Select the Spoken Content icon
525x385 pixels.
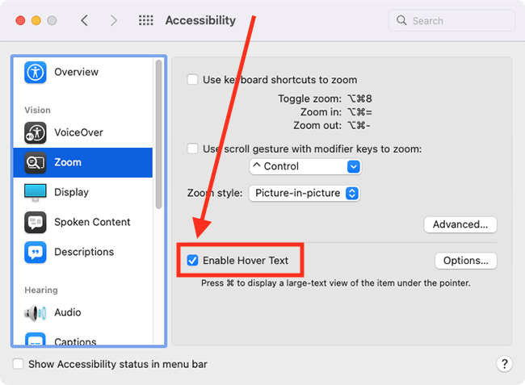[36, 222]
